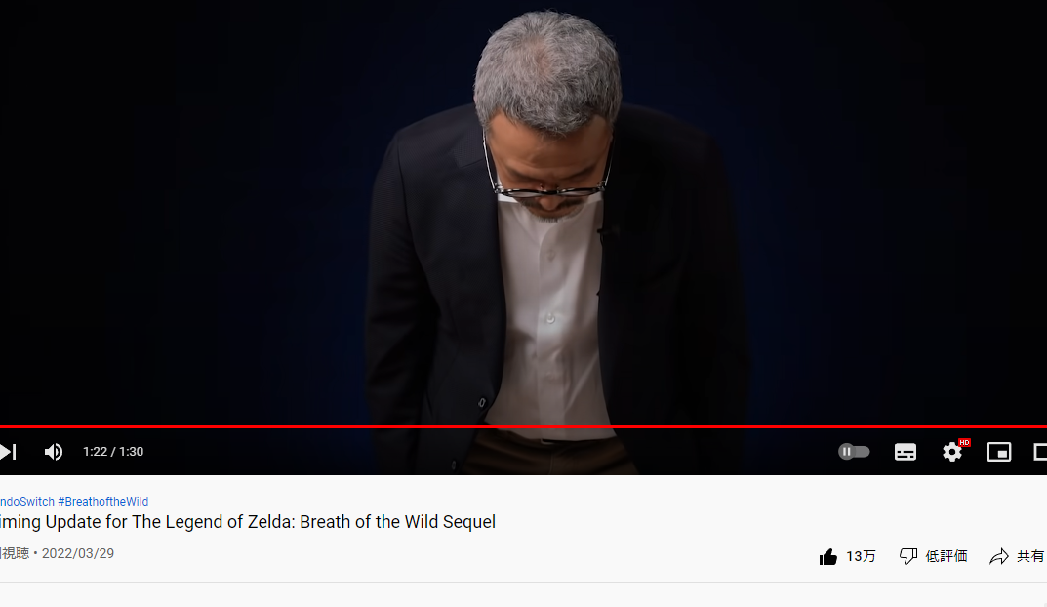Screen dimensions: 1047x607
Task: Click the share arrow icon
Action: [x=999, y=556]
